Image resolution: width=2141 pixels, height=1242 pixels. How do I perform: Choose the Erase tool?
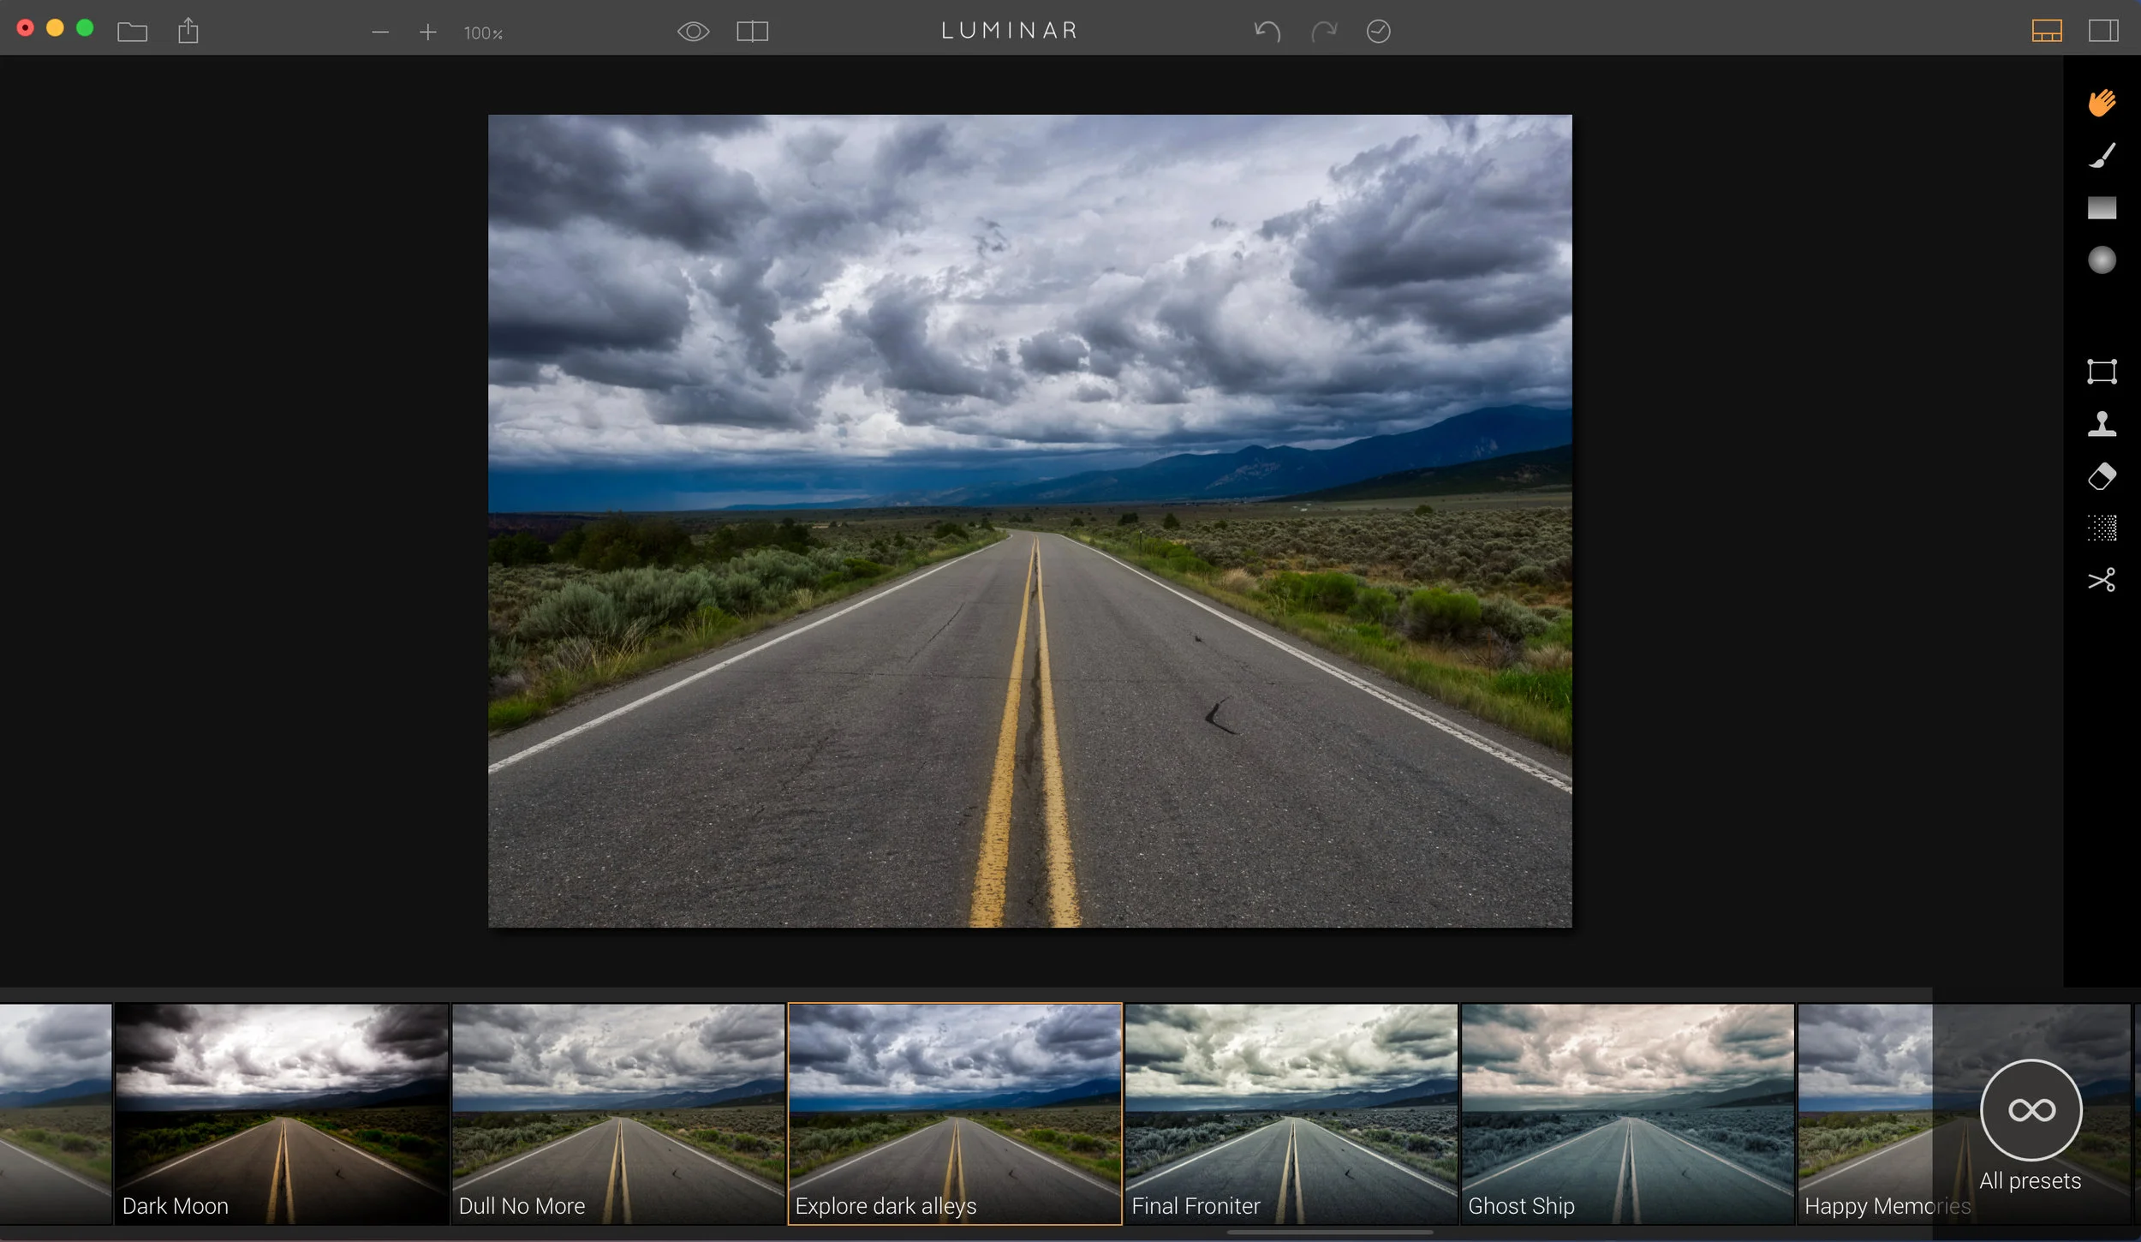(x=2102, y=476)
